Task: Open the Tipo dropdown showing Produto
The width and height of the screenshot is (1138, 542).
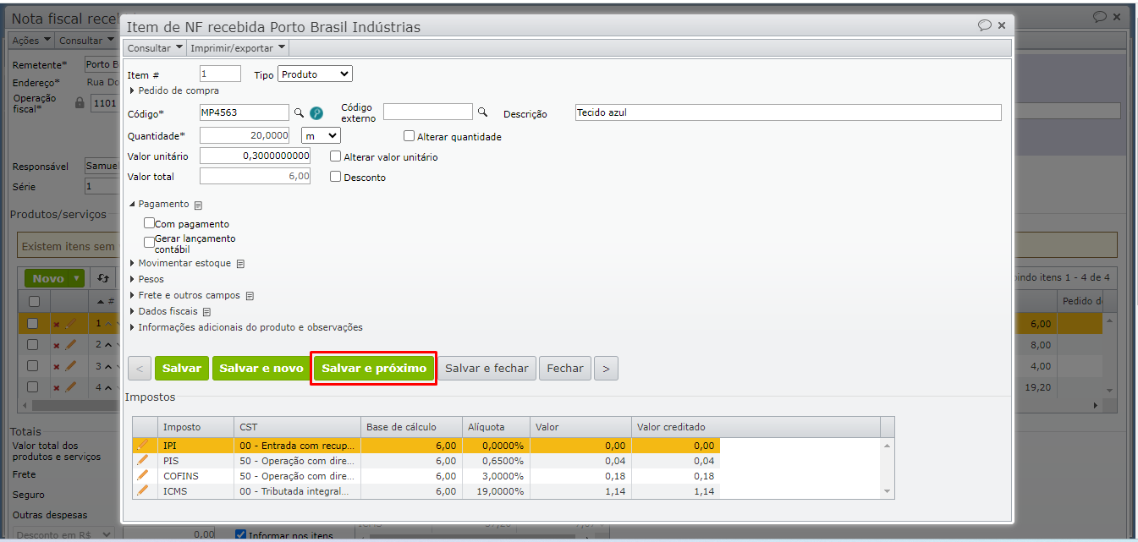Action: [x=315, y=74]
